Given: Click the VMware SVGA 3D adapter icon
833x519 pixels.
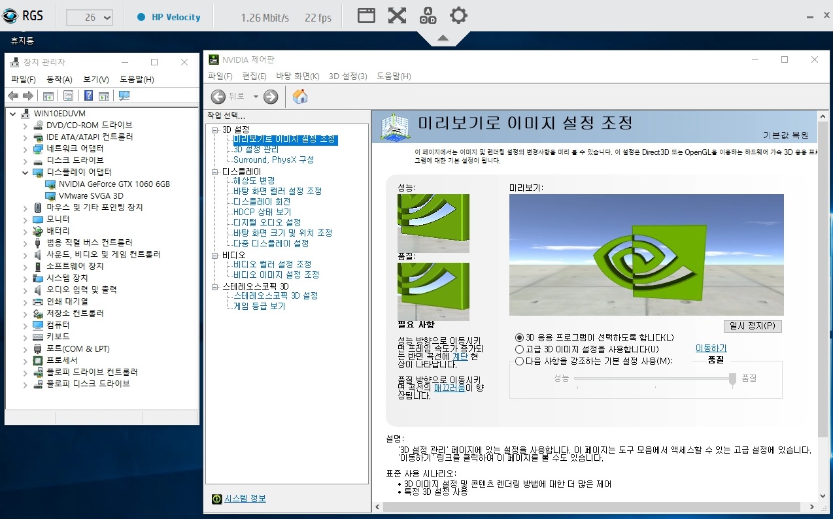Looking at the screenshot, I should click(50, 195).
